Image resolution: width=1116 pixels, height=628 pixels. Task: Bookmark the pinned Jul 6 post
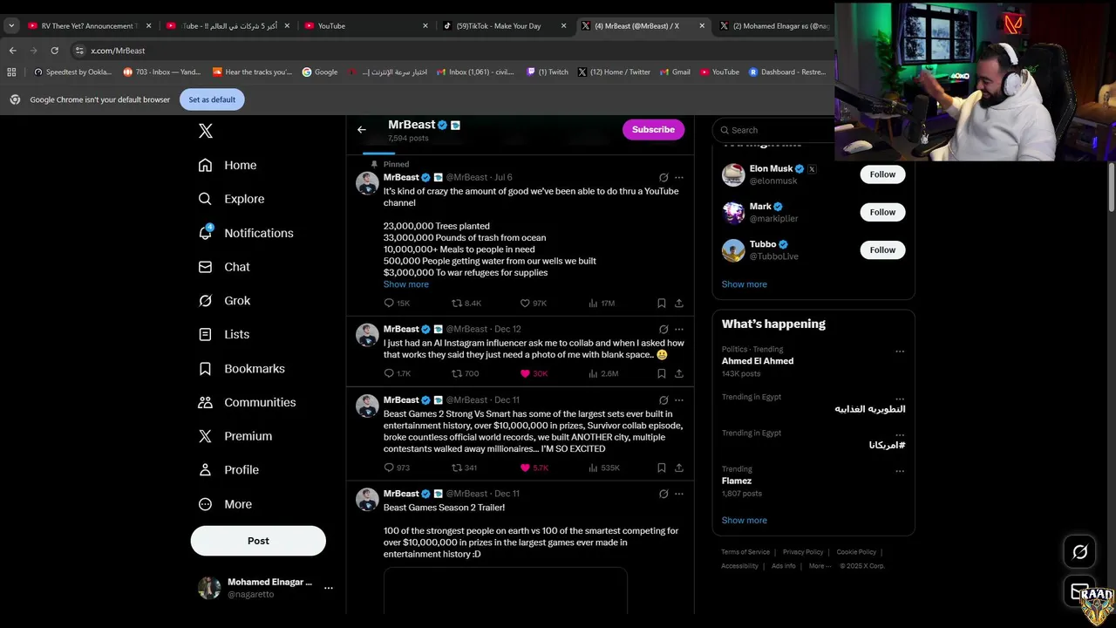661,304
